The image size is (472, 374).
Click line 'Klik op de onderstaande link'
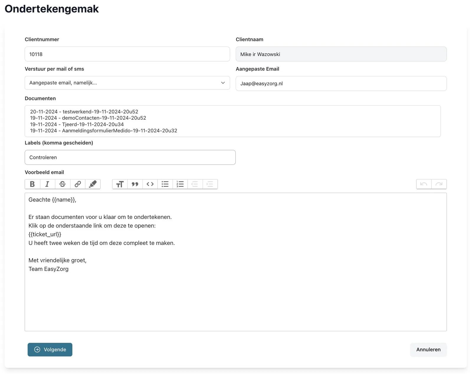click(92, 226)
